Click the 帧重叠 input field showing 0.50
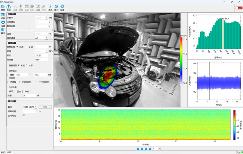This screenshot has width=243, height=154. coord(41,59)
